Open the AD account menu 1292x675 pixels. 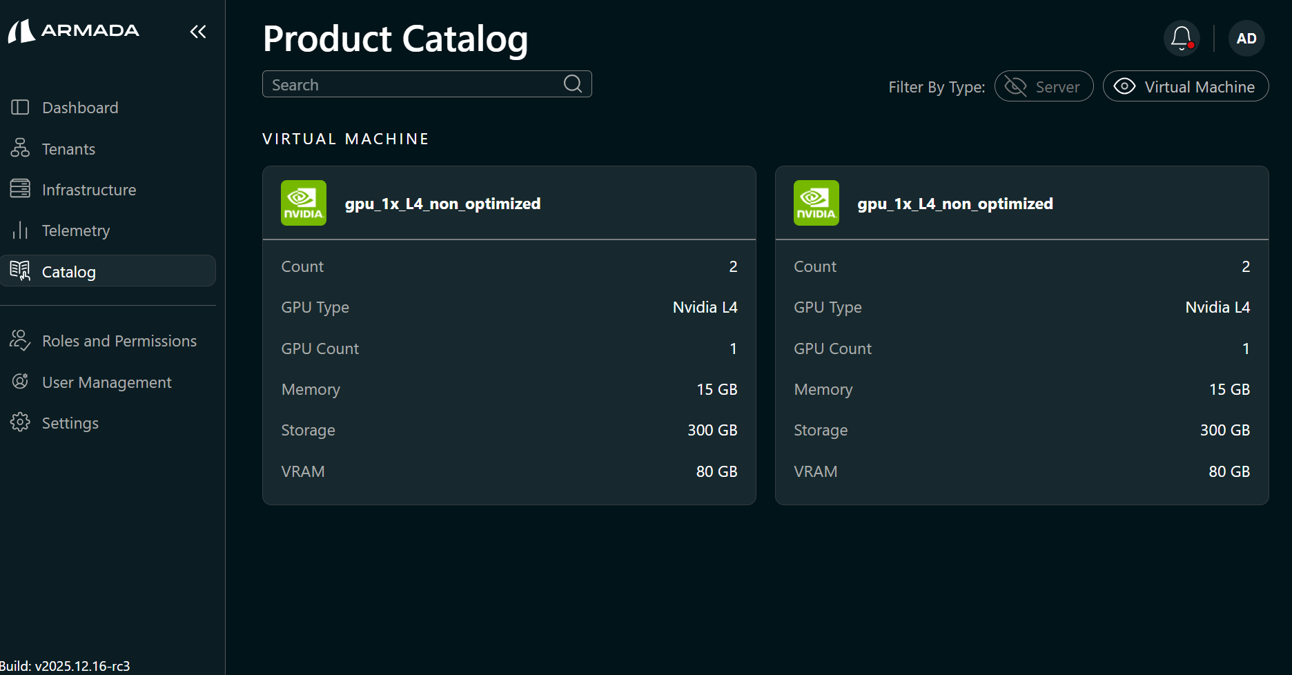pos(1246,38)
